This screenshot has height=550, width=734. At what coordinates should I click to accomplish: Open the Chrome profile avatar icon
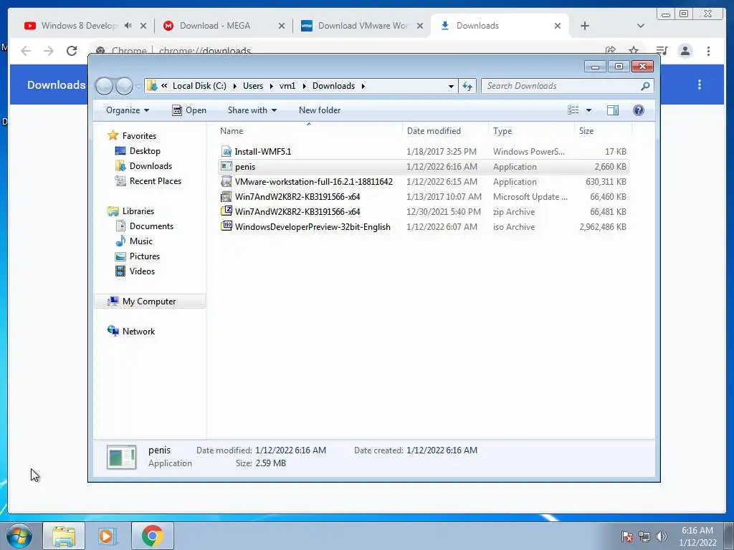pos(685,51)
